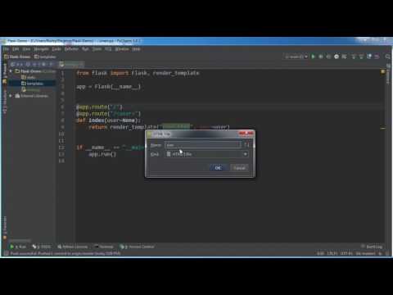This screenshot has height=295, width=393.
Task: Click the app.run() line in editor
Action: pyautogui.click(x=102, y=154)
